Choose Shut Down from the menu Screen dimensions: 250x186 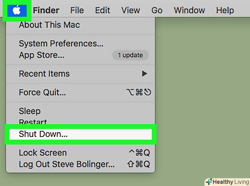[43, 134]
